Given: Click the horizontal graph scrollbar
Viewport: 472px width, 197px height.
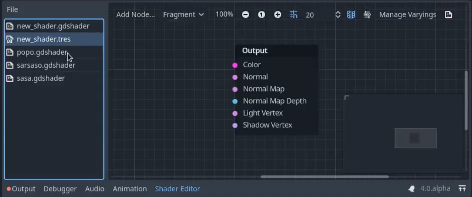Looking at the screenshot, I should coord(325,177).
